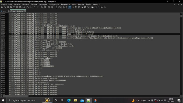Add a new tab with plus button
183x103 pixels.
click(x=175, y=4)
